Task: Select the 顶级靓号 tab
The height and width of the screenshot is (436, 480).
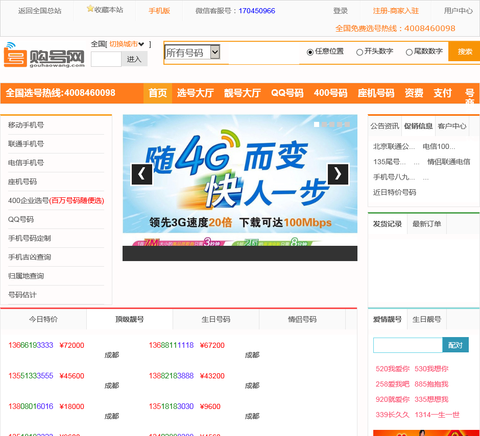Action: [x=130, y=319]
